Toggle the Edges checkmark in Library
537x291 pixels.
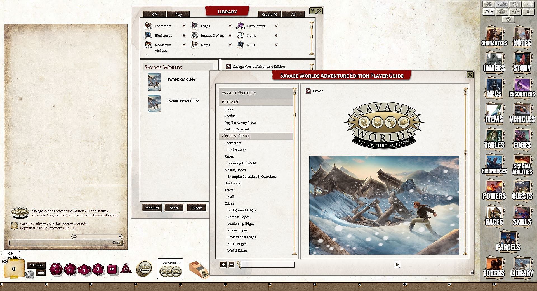tap(230, 26)
